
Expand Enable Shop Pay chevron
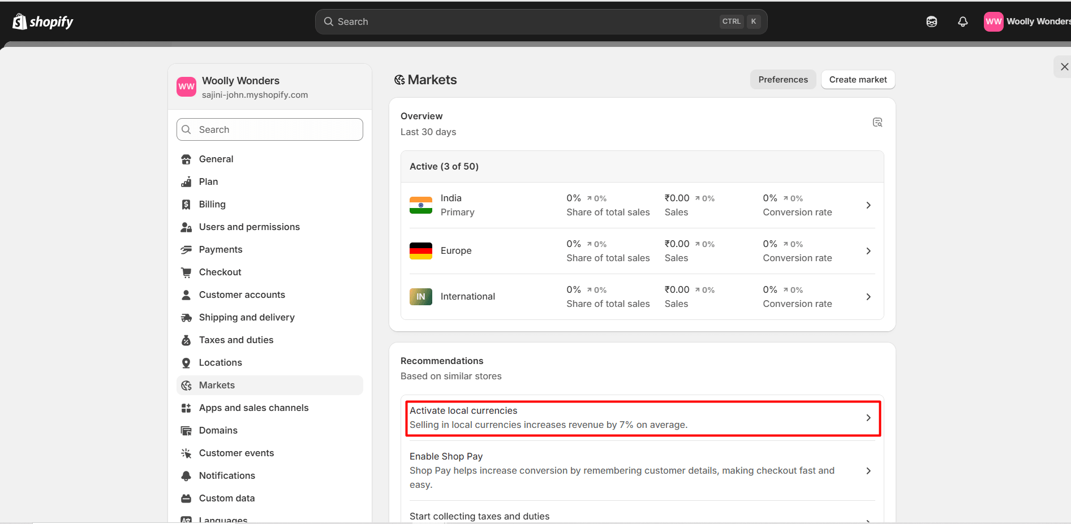(x=868, y=471)
